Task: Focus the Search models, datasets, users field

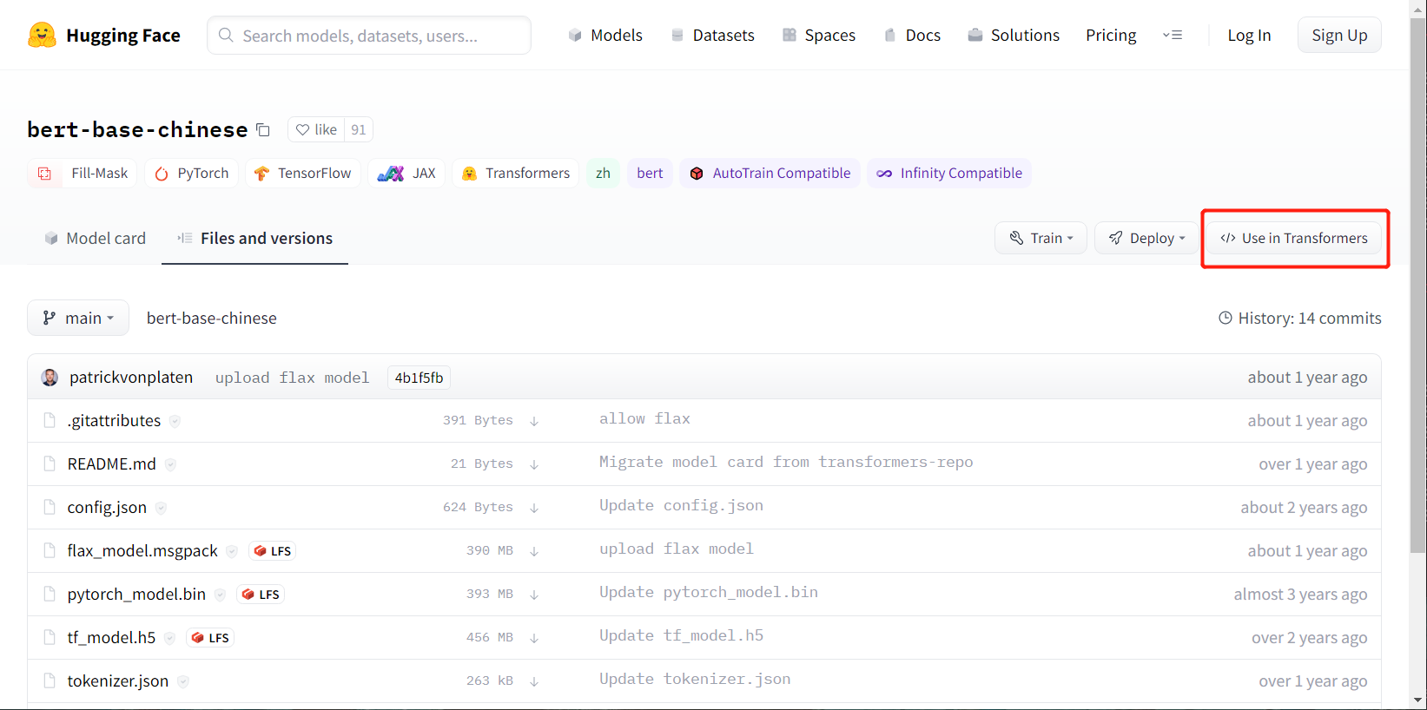Action: 369,35
